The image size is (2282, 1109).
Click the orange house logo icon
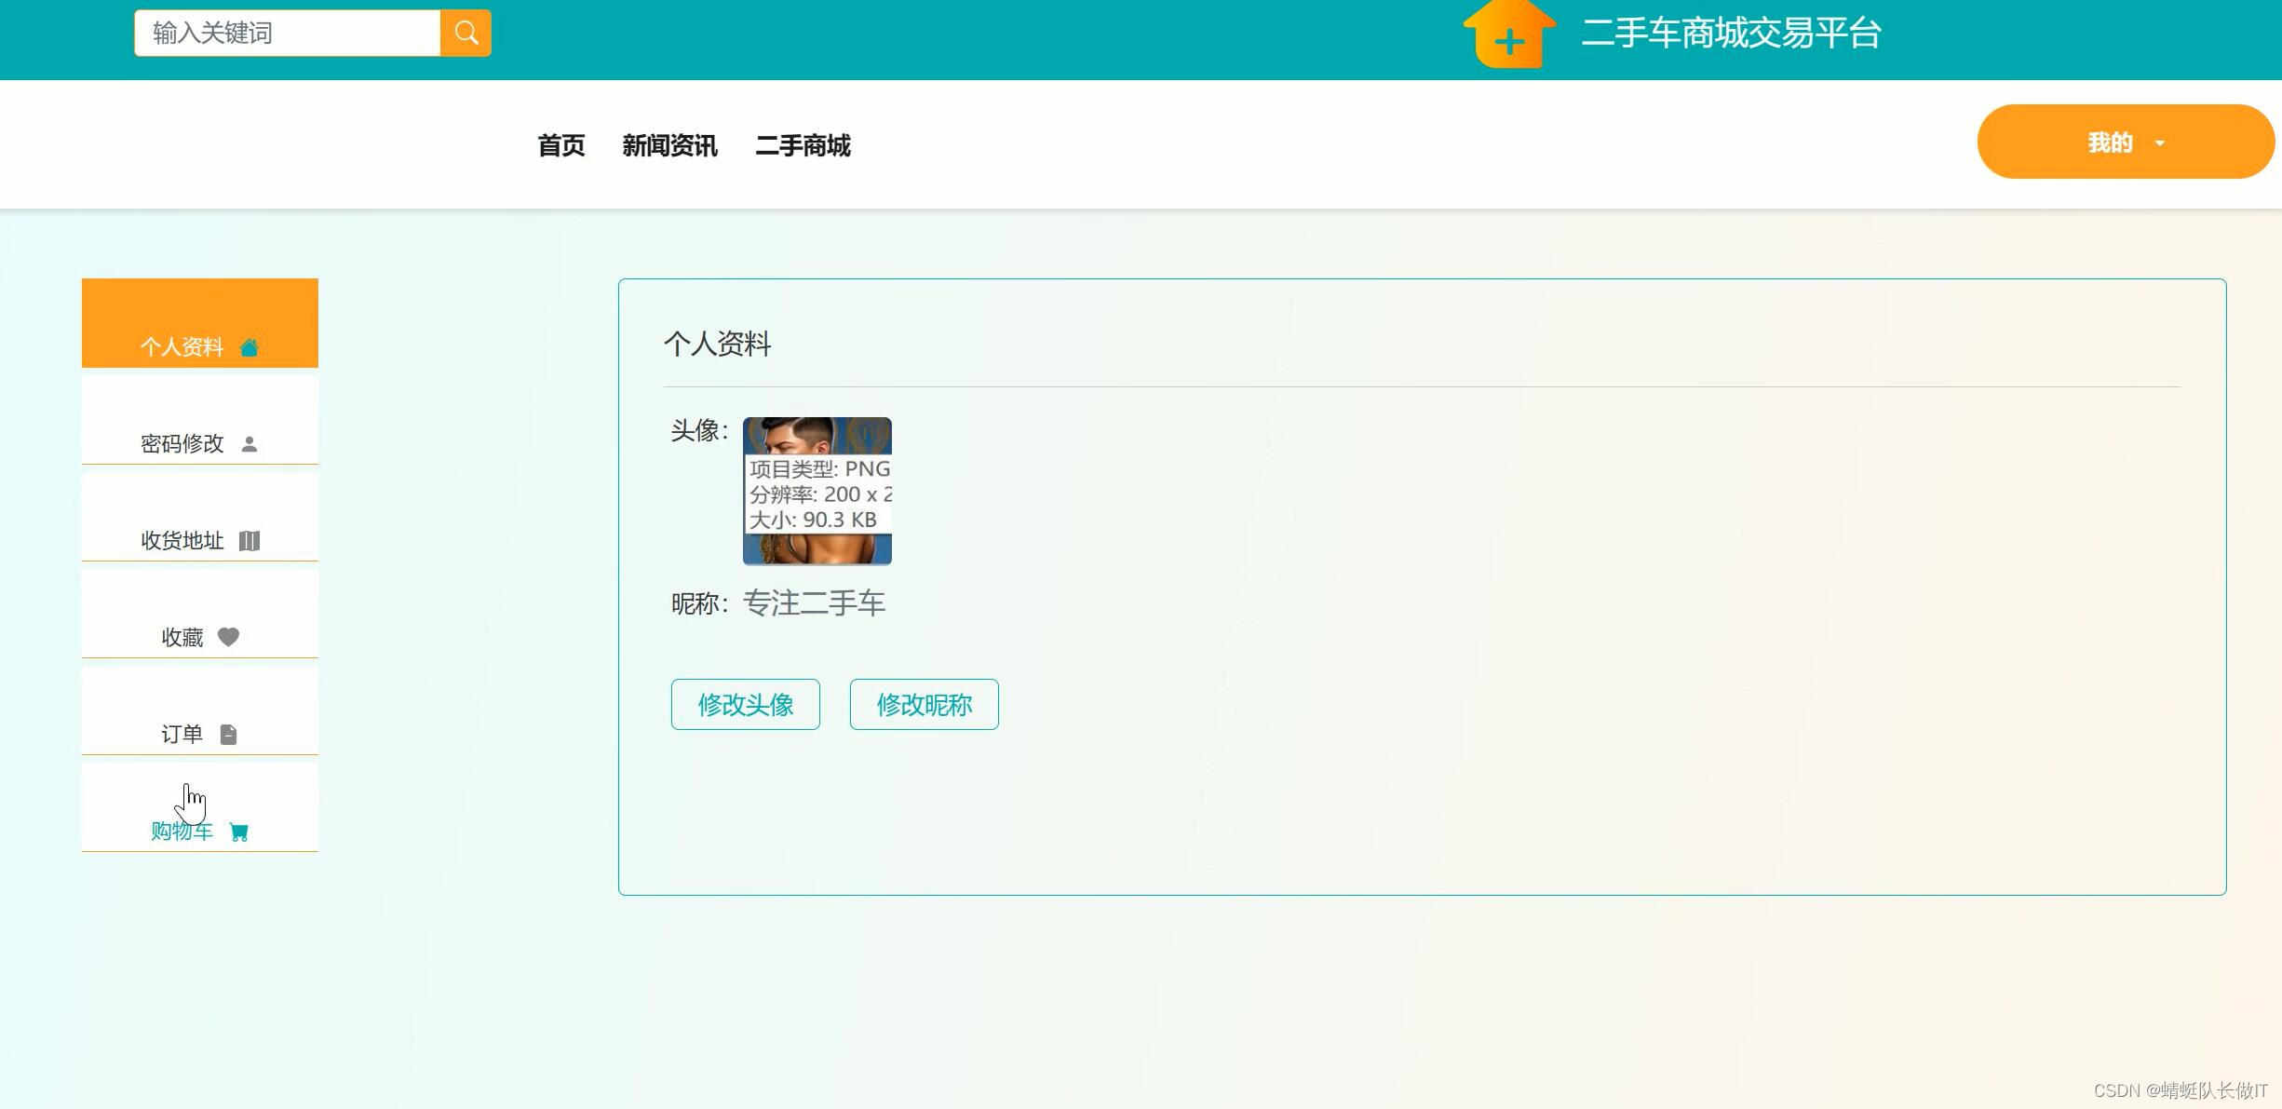(1508, 35)
